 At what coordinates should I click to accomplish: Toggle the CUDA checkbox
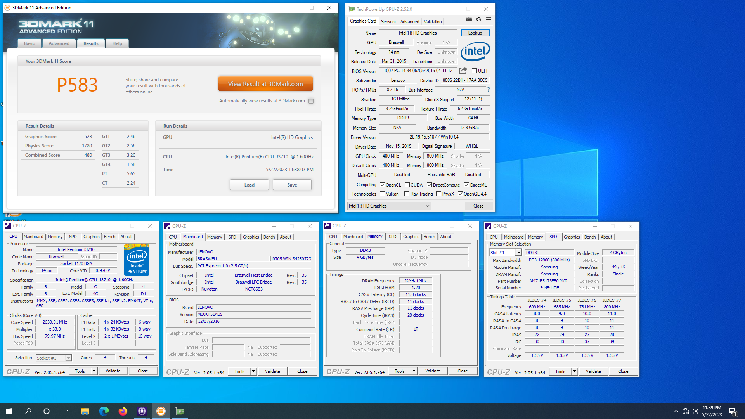[407, 185]
